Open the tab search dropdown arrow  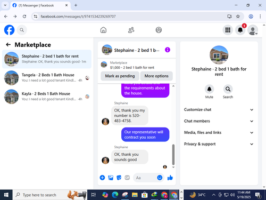(x=5, y=5)
